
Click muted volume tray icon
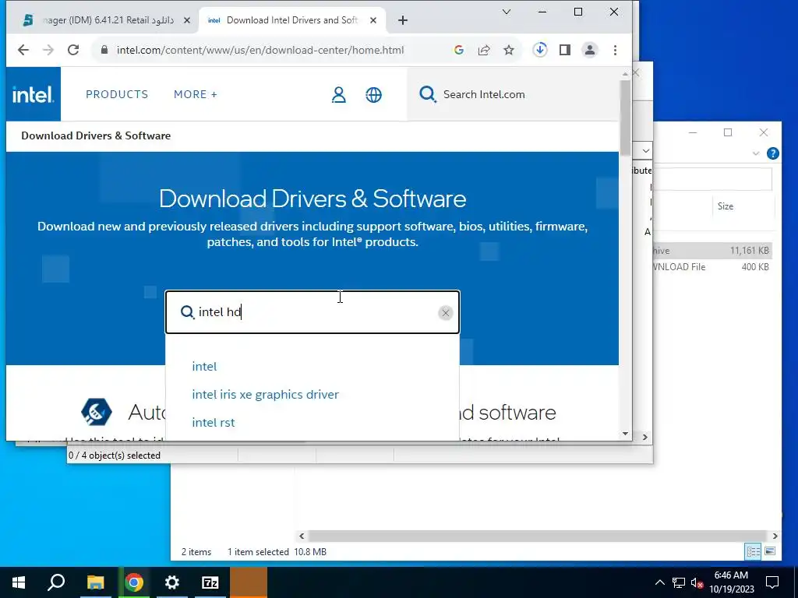pos(697,582)
